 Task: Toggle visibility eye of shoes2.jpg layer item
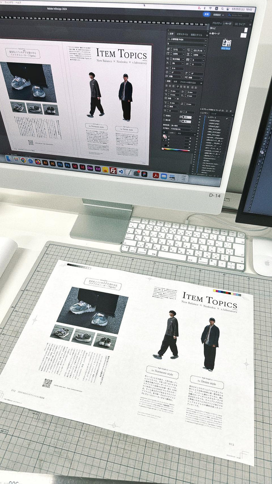(199, 125)
